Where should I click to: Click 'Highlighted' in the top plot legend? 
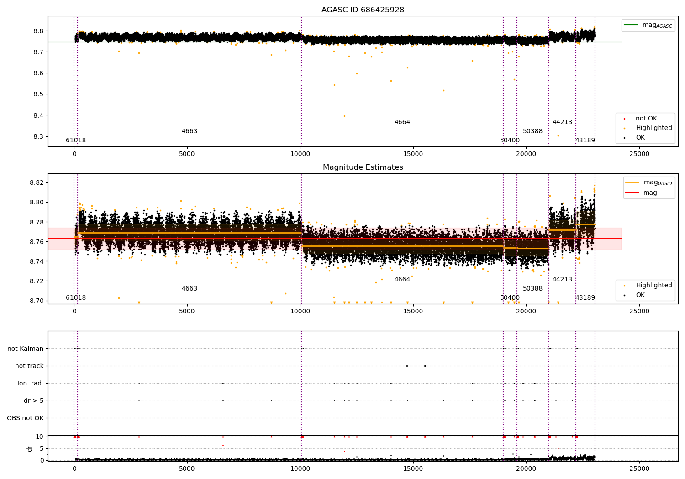point(653,128)
